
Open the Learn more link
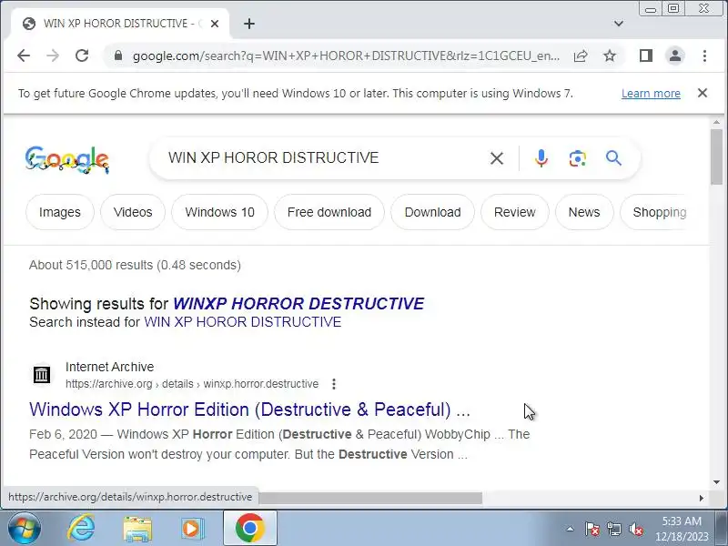(x=651, y=94)
